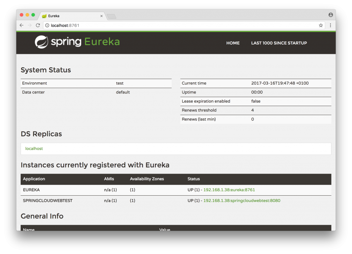Click the yellow minimize window button

27,15
